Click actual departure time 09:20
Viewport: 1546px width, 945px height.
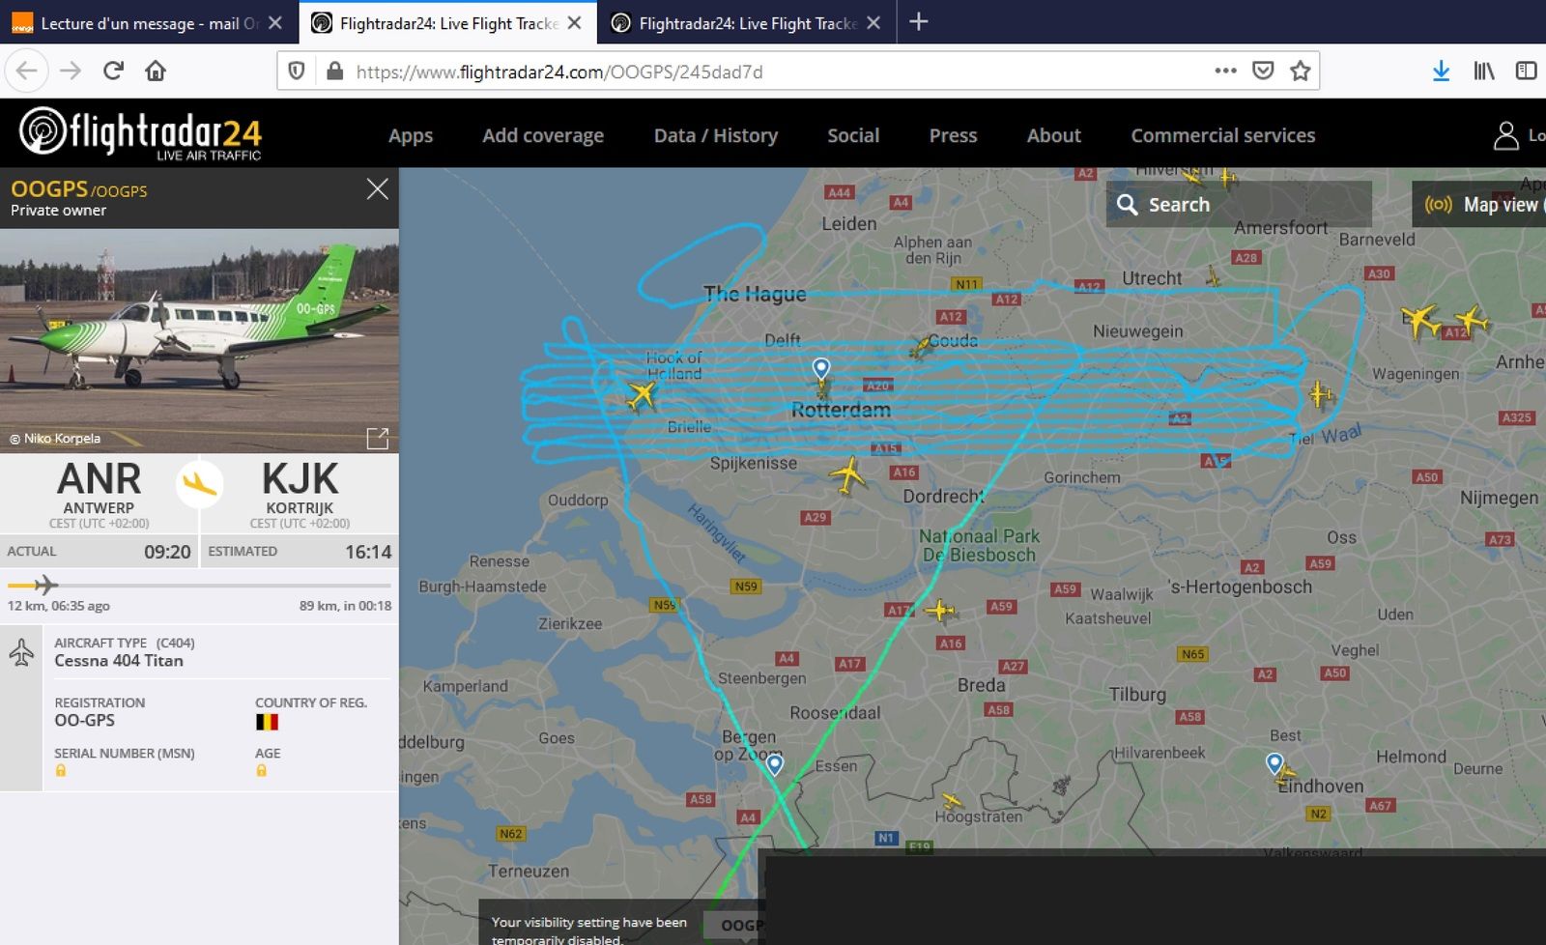167,552
